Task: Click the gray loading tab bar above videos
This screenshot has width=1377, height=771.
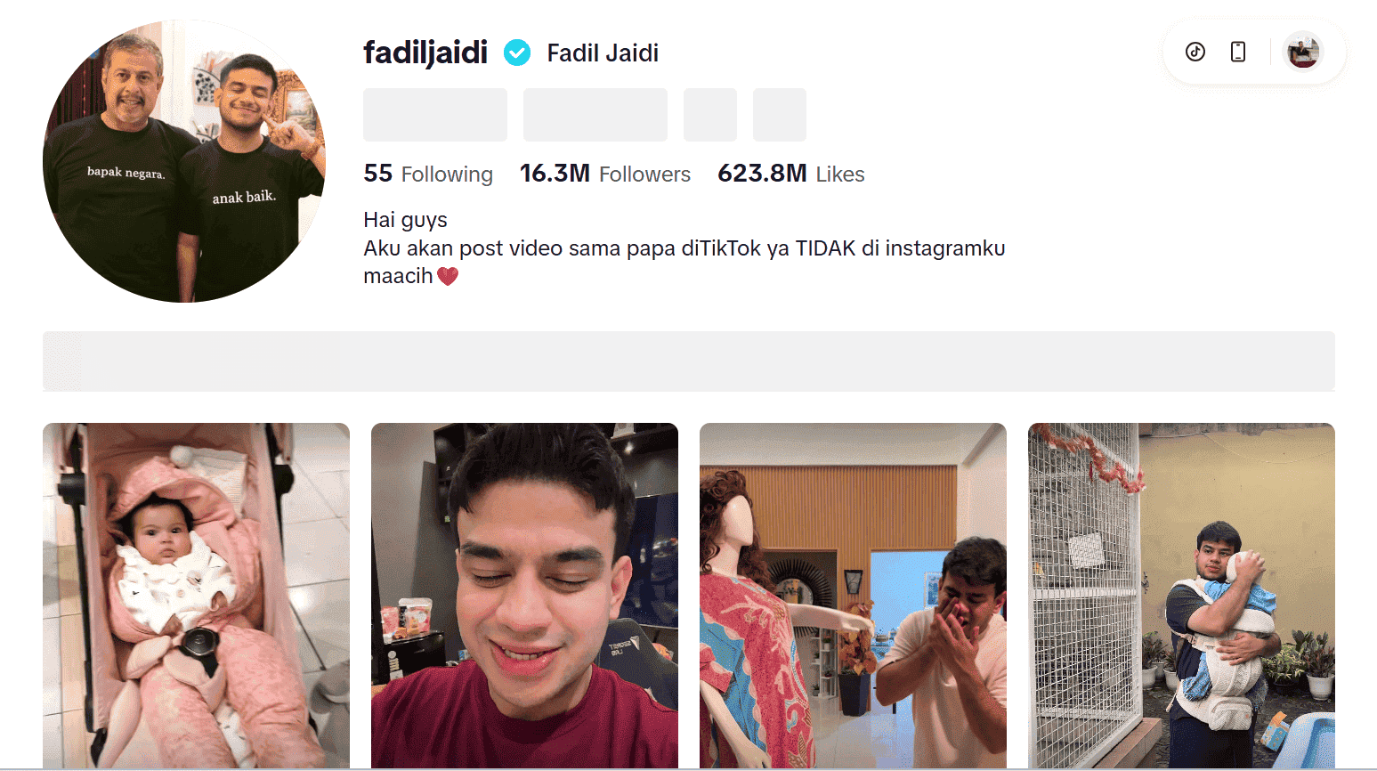Action: coord(689,361)
